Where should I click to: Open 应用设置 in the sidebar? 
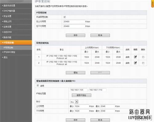7,27
